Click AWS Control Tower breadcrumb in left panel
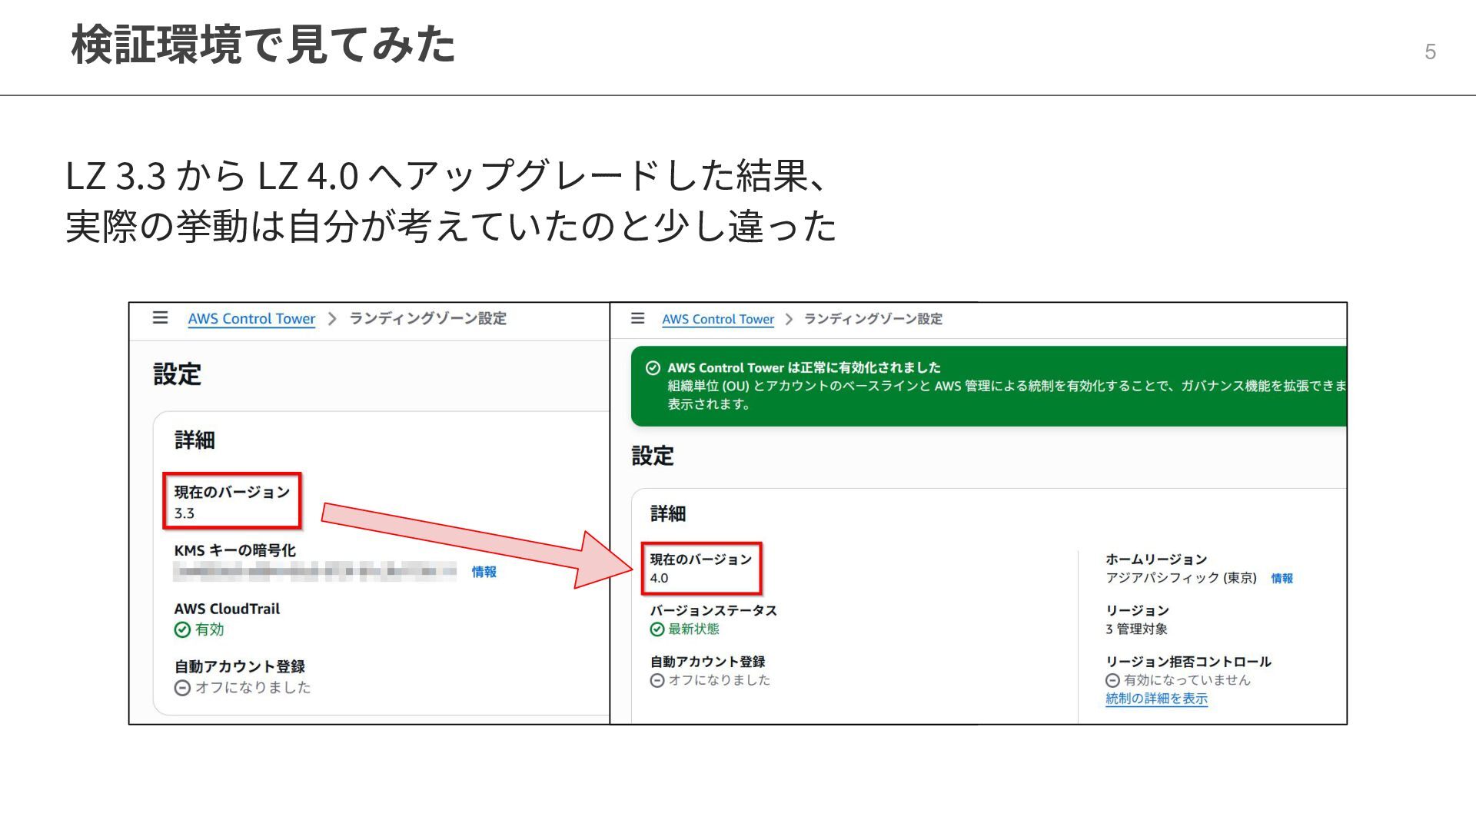Image resolution: width=1476 pixels, height=830 pixels. (x=251, y=318)
